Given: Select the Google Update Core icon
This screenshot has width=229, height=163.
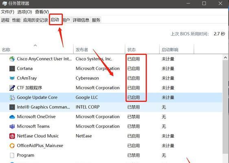Looking at the screenshot, I should [12, 97].
